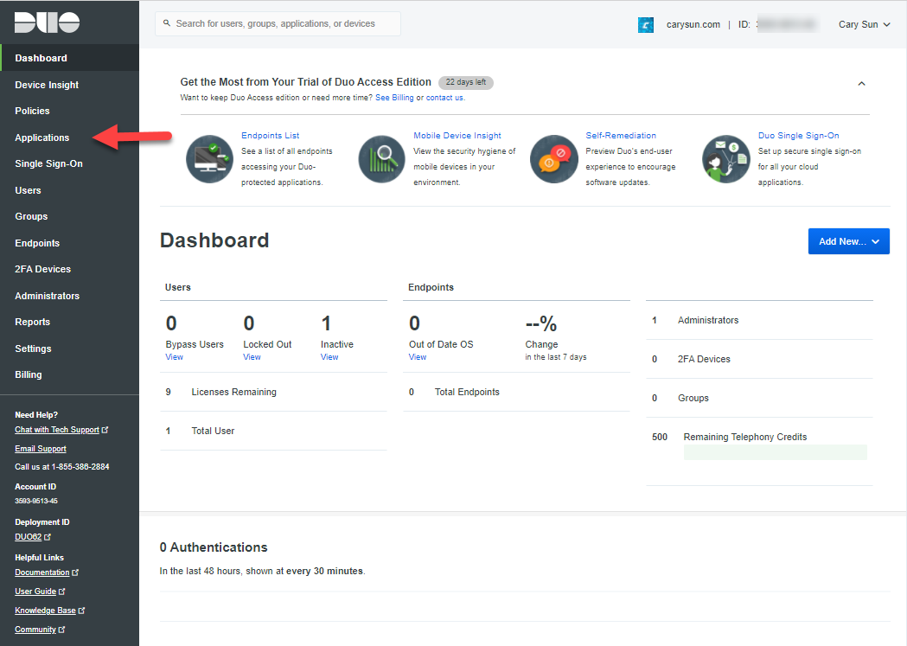Click the 22 days left badge

(466, 82)
